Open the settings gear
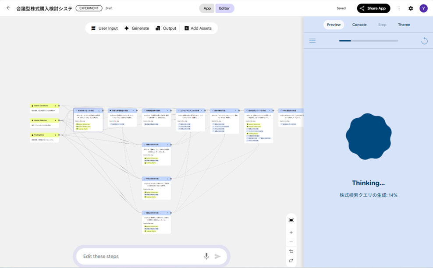The image size is (433, 268). pyautogui.click(x=411, y=8)
